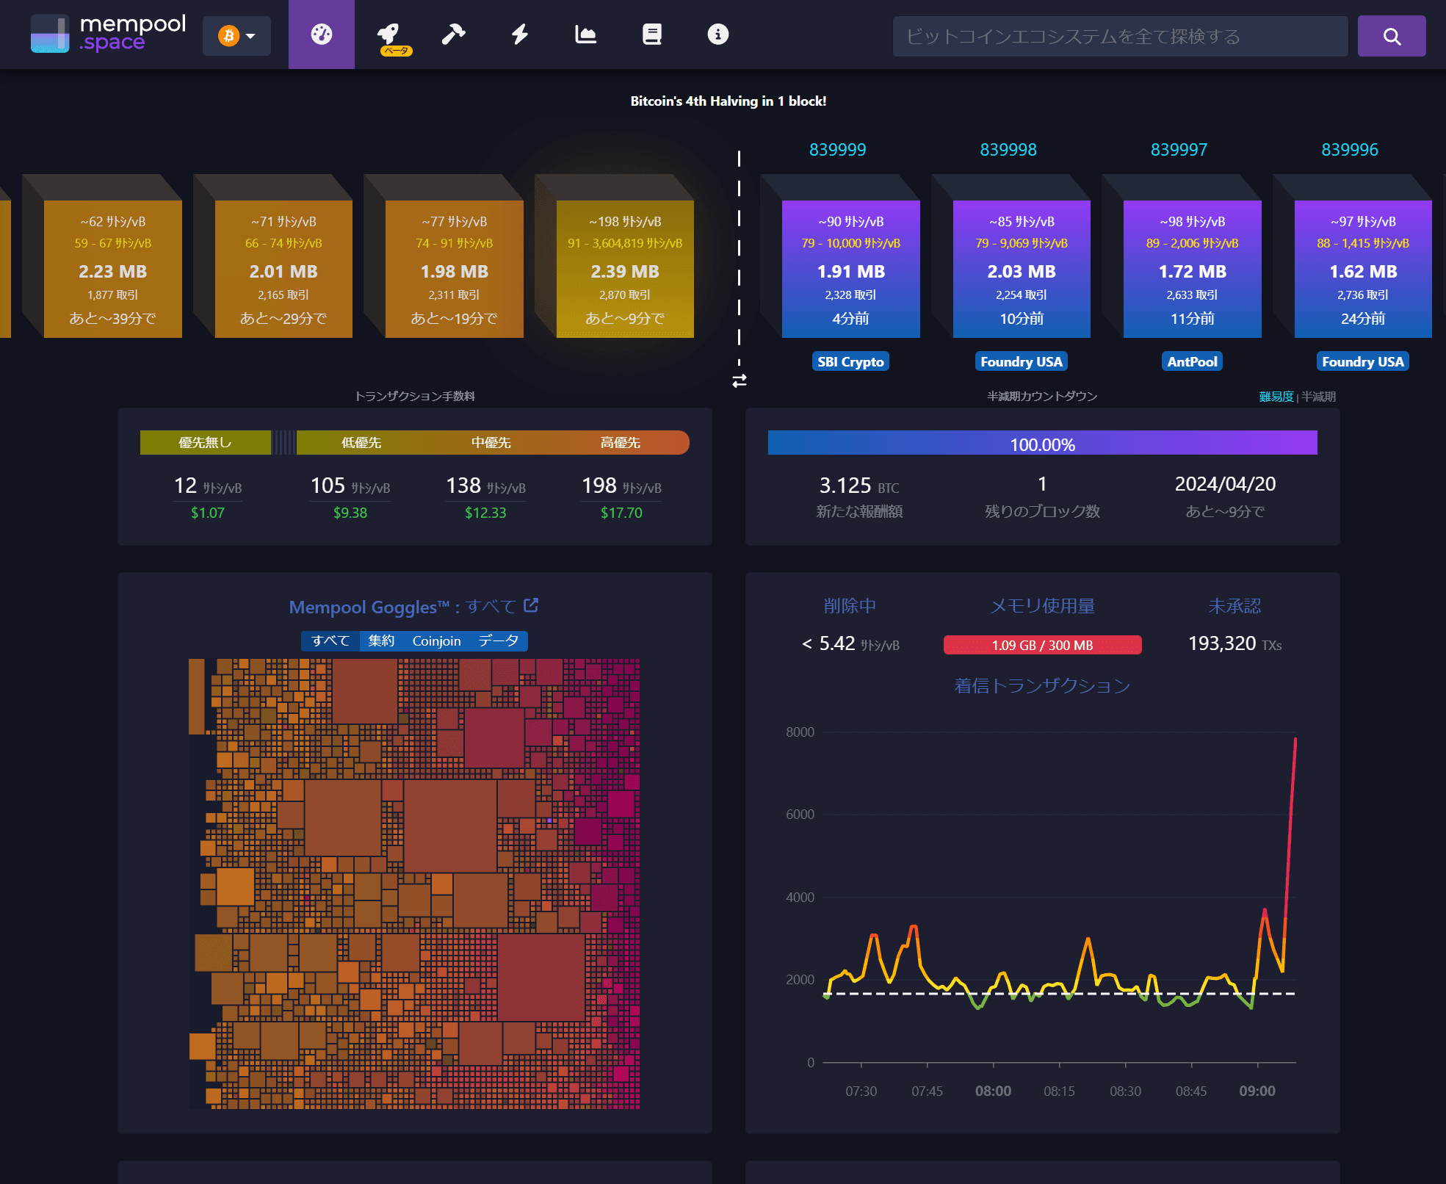Open Mempool Goggles external link
This screenshot has width=1446, height=1184.
coord(531,606)
